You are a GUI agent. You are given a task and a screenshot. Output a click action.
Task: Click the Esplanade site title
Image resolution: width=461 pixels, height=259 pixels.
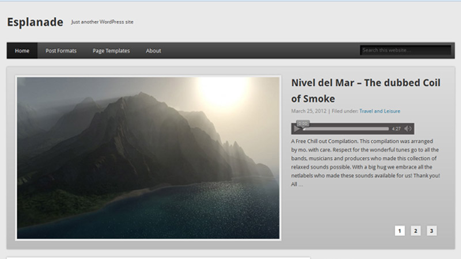[35, 22]
